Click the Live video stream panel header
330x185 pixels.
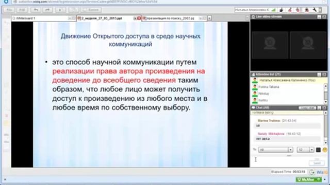pyautogui.click(x=289, y=16)
